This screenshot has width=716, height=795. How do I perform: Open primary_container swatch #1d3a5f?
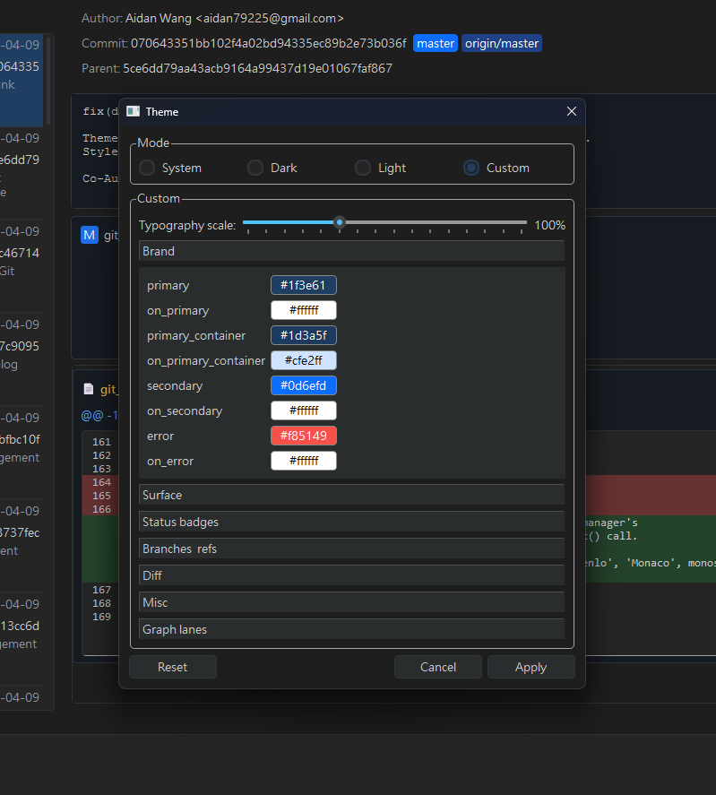click(x=303, y=335)
